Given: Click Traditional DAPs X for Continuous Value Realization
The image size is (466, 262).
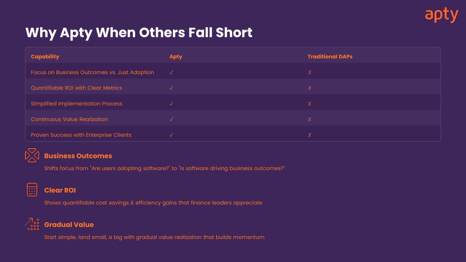Looking at the screenshot, I should [309, 120].
